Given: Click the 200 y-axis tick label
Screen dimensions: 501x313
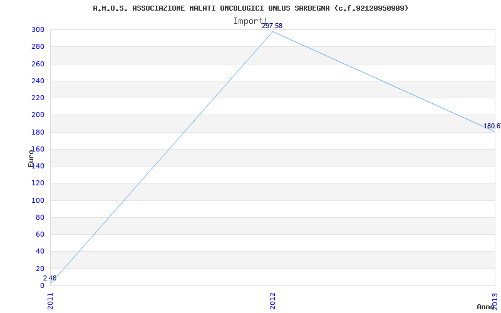Looking at the screenshot, I should [x=38, y=115].
